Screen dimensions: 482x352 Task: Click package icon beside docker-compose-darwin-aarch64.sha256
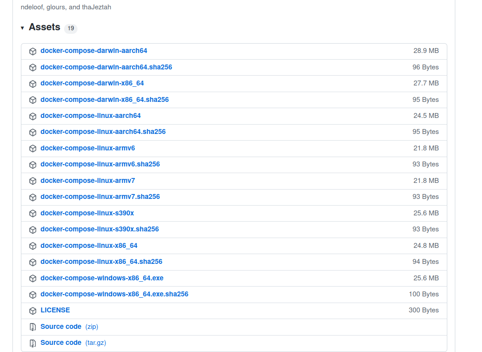point(33,68)
